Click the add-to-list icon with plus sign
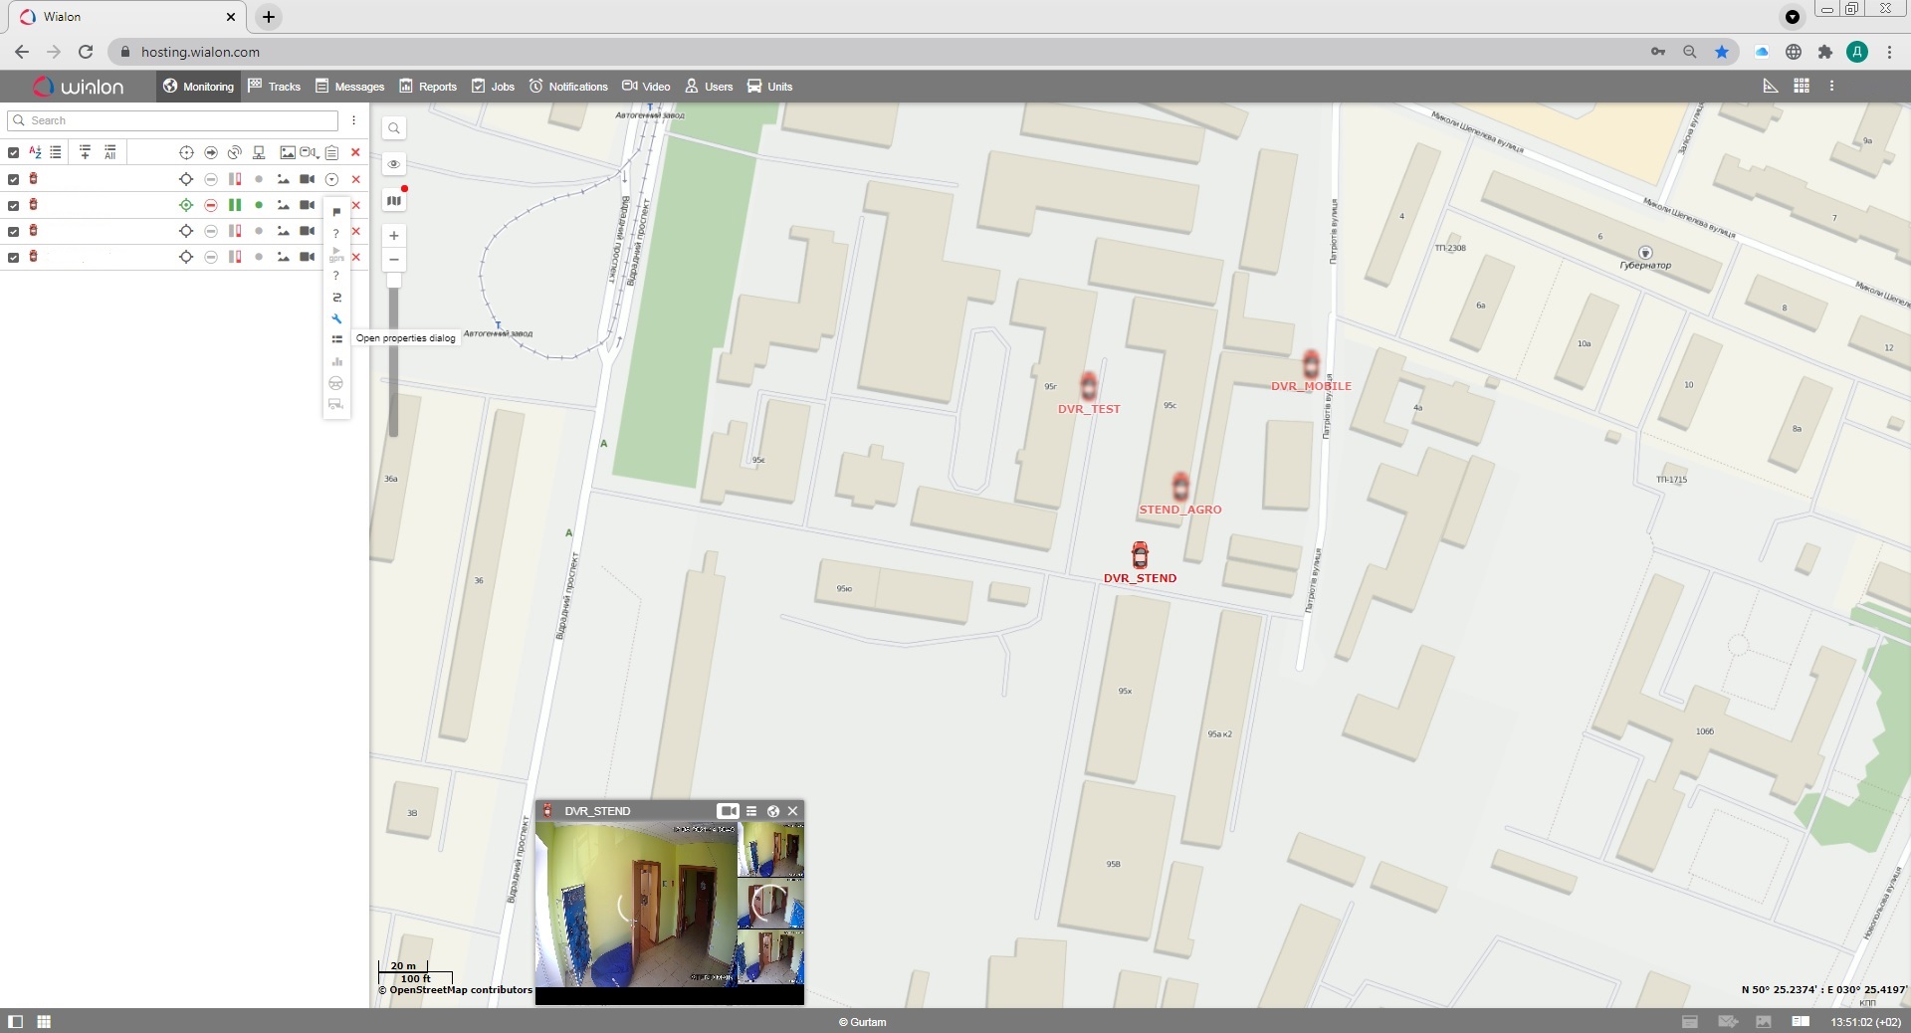The image size is (1911, 1033). click(85, 152)
